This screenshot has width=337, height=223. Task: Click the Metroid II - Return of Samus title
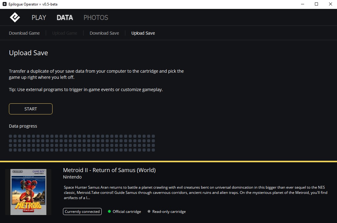(109, 170)
